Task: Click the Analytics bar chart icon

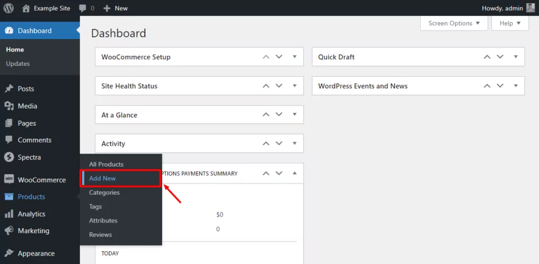Action: point(9,214)
